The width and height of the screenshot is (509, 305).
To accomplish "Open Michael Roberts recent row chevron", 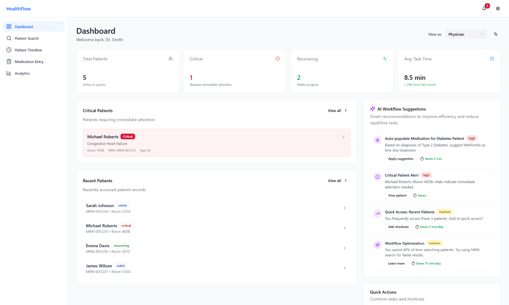I will click(x=345, y=228).
